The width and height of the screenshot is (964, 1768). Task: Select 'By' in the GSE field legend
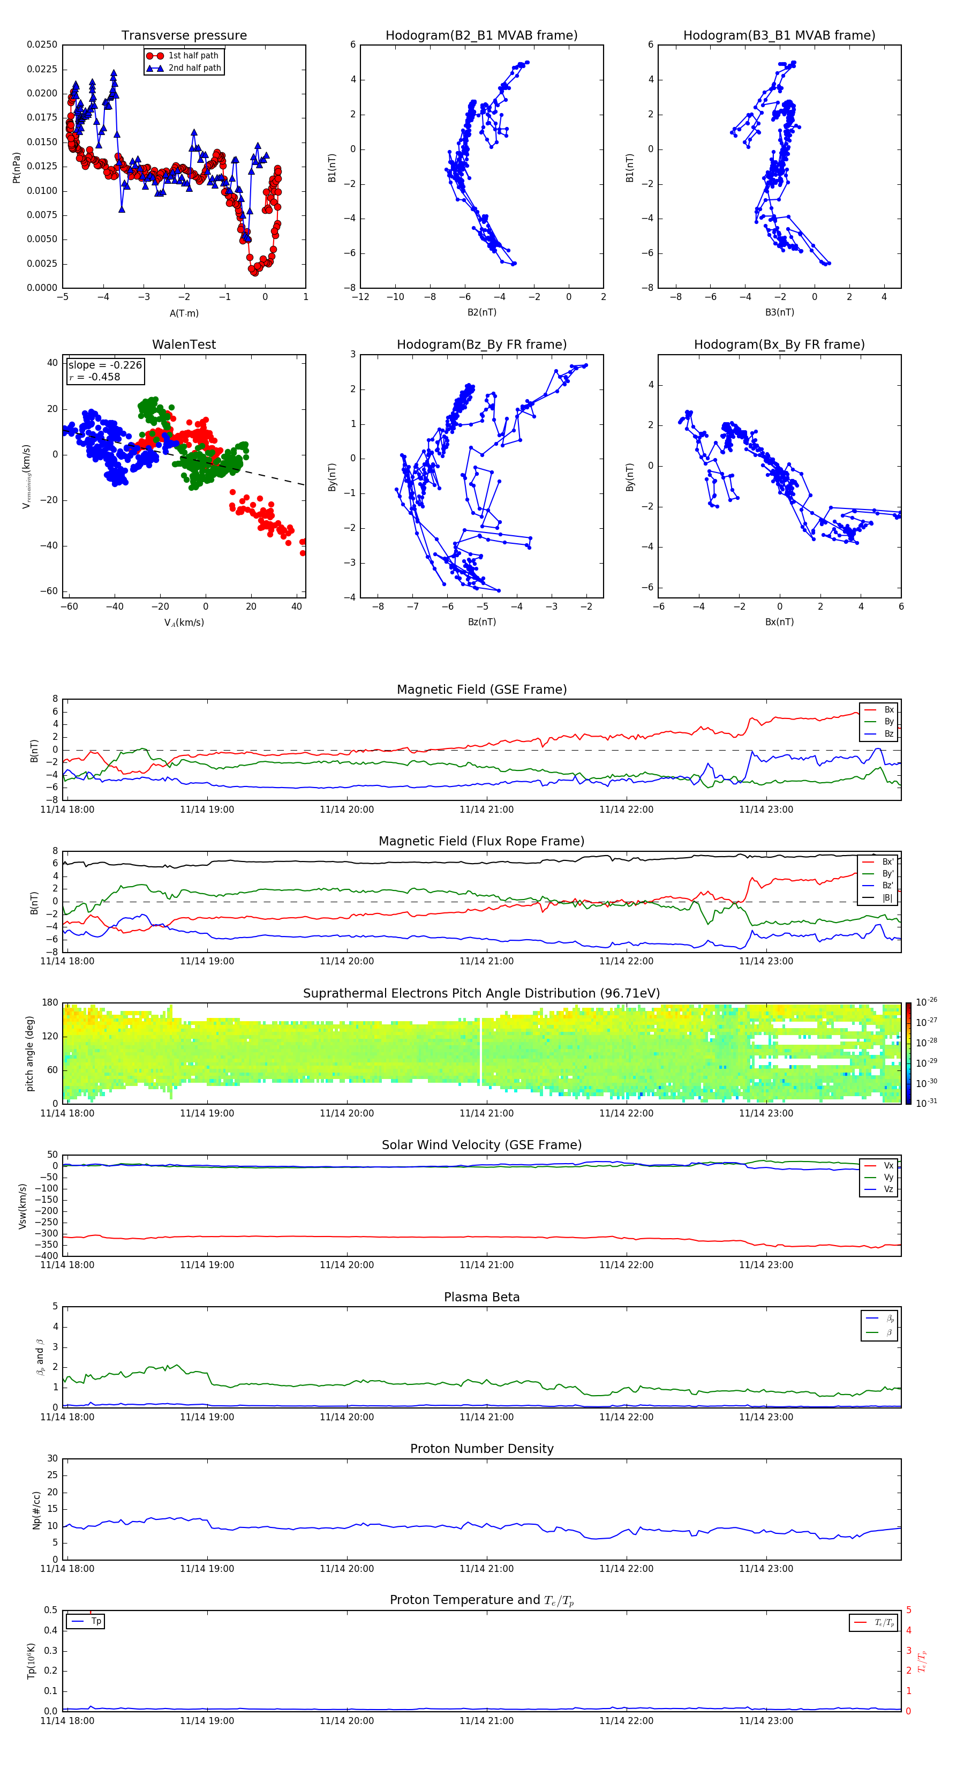(879, 721)
